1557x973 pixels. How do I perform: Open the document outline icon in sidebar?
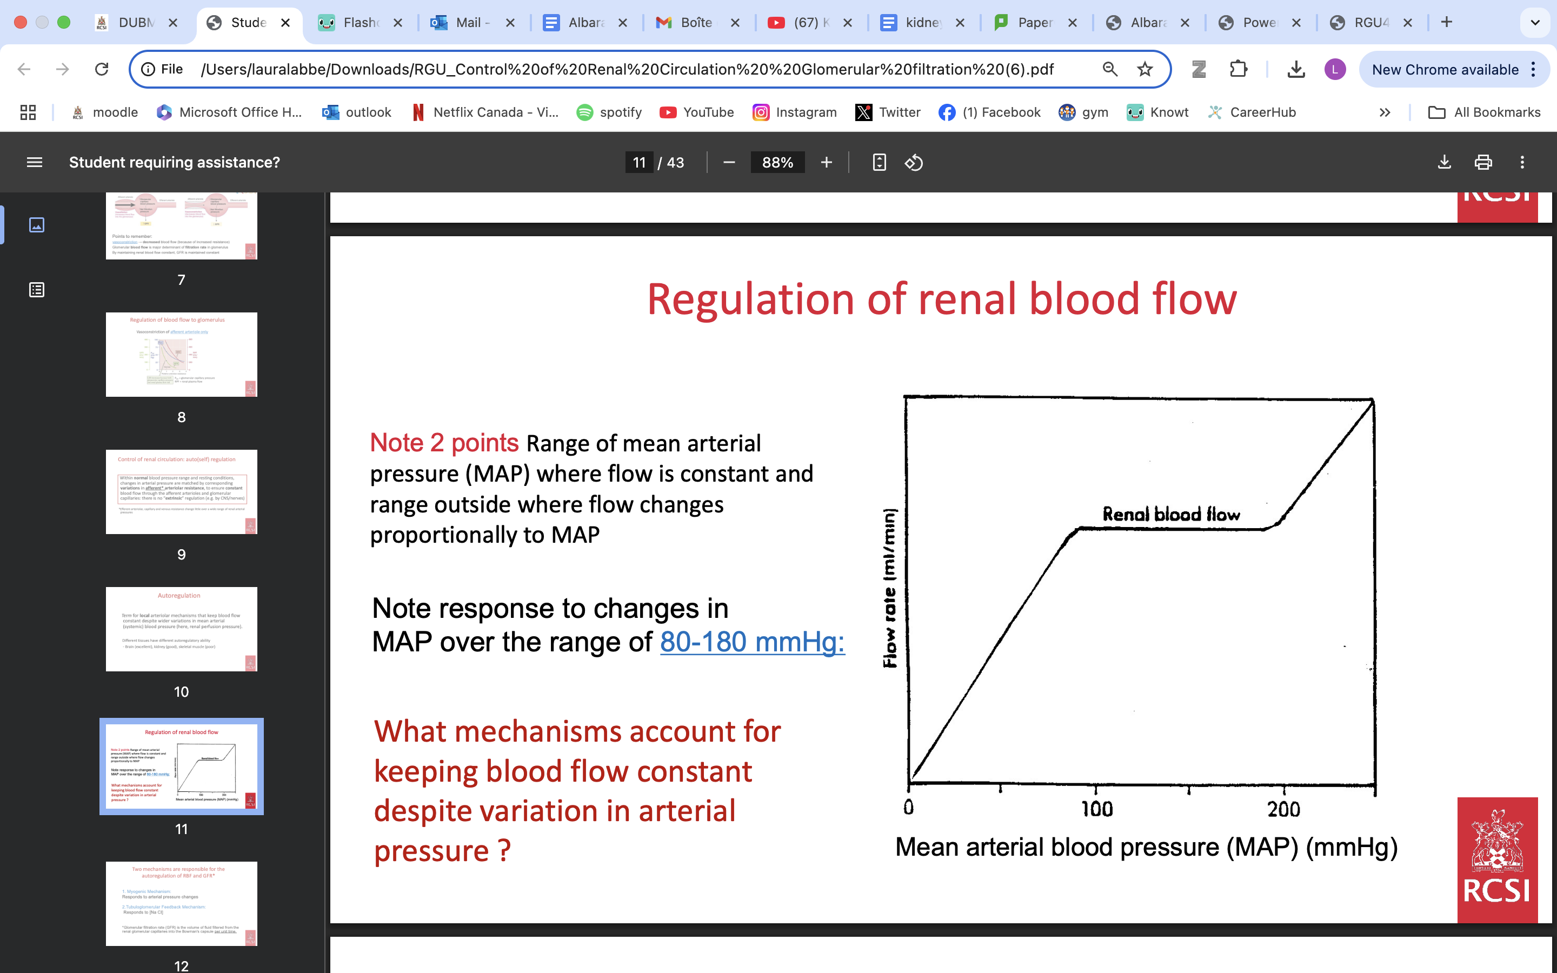pyautogui.click(x=37, y=290)
